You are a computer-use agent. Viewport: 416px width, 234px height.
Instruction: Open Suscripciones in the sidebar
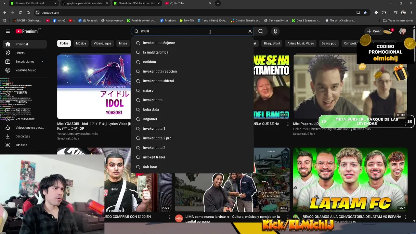pos(25,61)
